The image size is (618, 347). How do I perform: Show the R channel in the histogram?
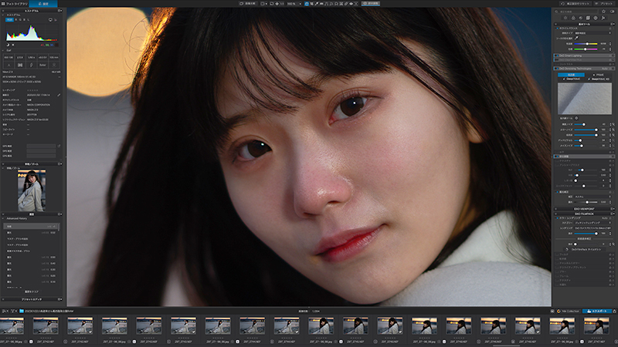point(15,20)
